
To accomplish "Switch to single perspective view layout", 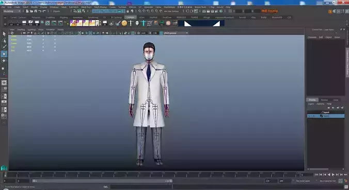I will 4,82.
